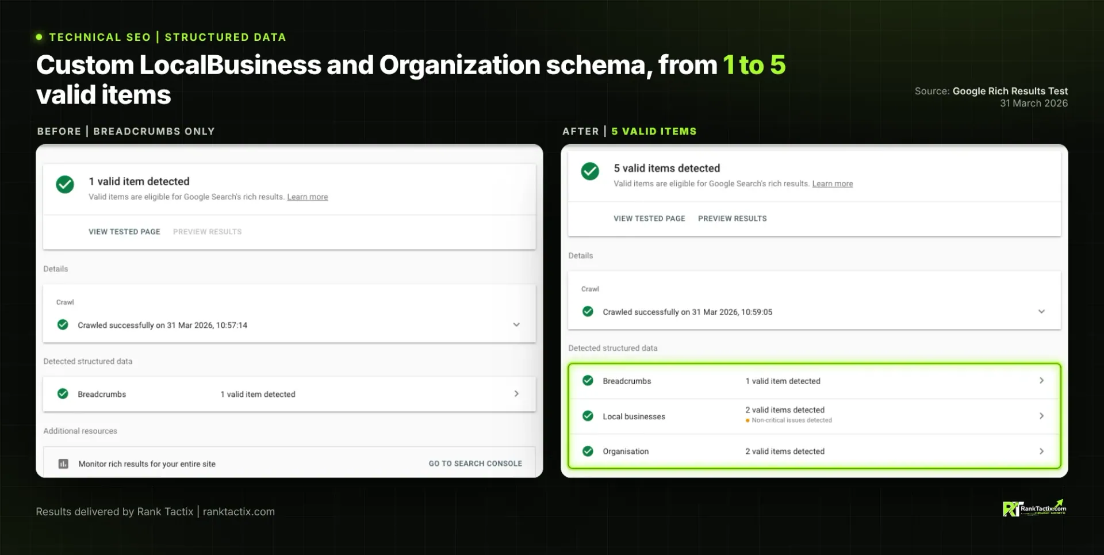1104x555 pixels.
Task: Open Learn more link in After panel
Action: (x=833, y=183)
